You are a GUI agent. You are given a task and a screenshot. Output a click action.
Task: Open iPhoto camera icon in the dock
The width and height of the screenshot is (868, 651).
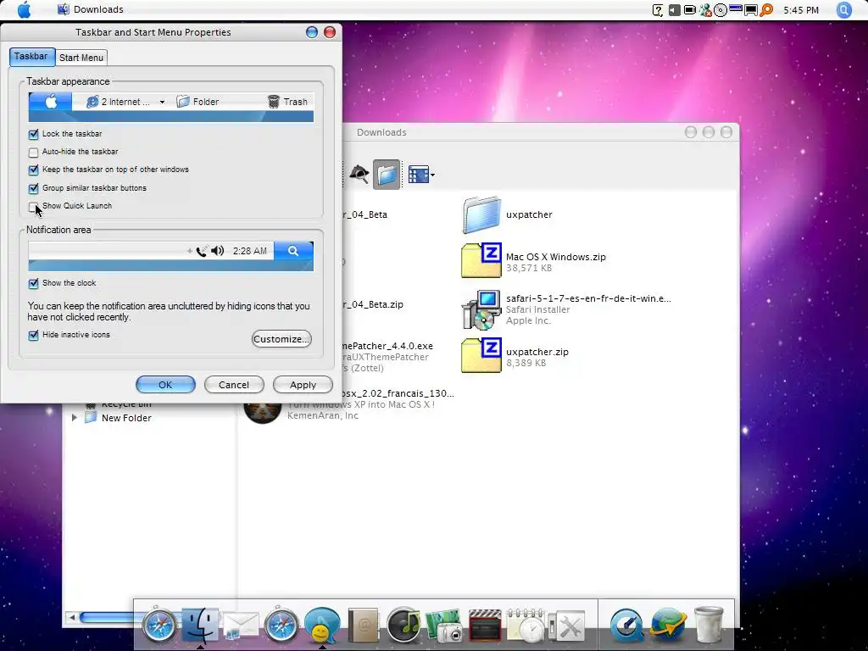coord(444,626)
